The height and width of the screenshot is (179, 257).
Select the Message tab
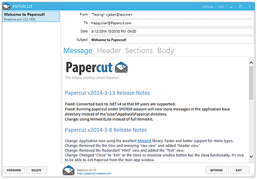click(x=78, y=51)
